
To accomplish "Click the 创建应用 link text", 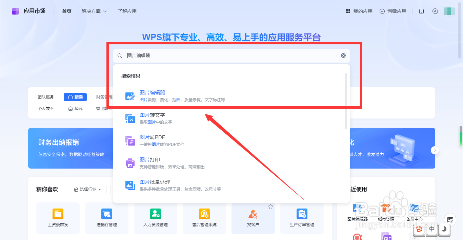I will (x=397, y=11).
